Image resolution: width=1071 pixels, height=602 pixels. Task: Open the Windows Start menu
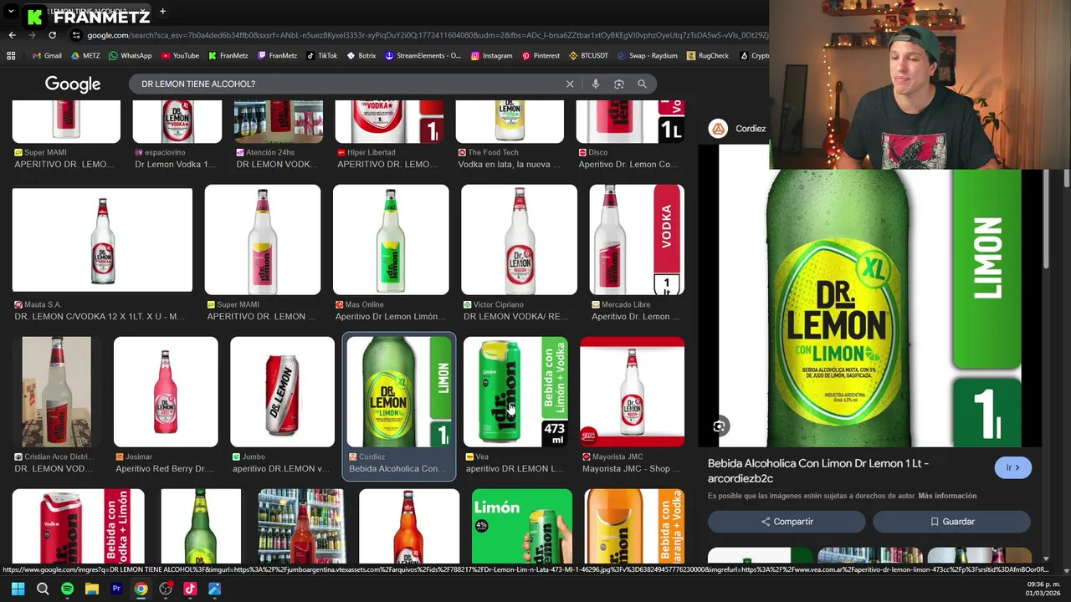[18, 589]
